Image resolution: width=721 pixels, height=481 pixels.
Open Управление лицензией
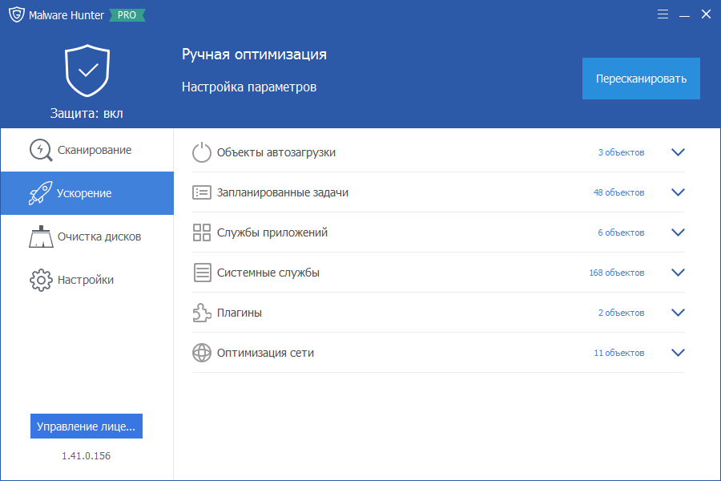click(86, 426)
